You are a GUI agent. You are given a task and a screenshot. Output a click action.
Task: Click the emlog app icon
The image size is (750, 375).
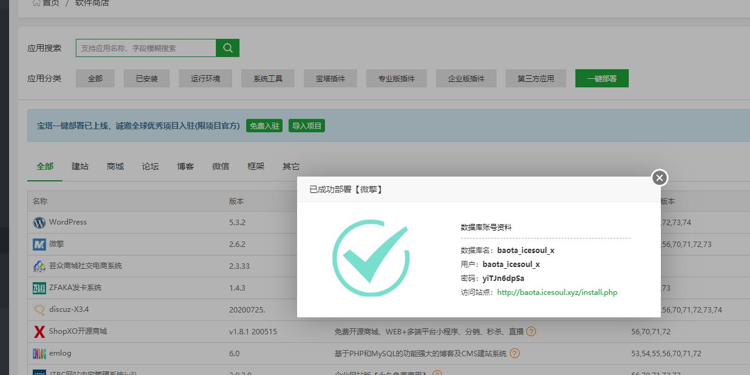39,354
